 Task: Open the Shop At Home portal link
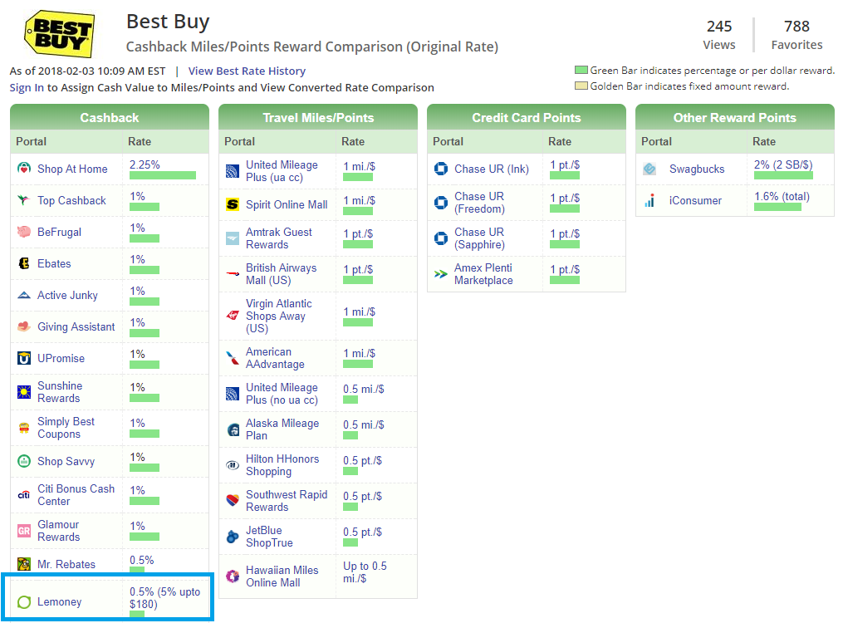(x=72, y=169)
